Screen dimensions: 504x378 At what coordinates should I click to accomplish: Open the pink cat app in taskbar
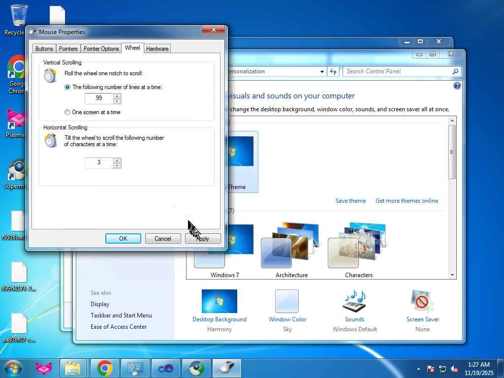tap(44, 368)
